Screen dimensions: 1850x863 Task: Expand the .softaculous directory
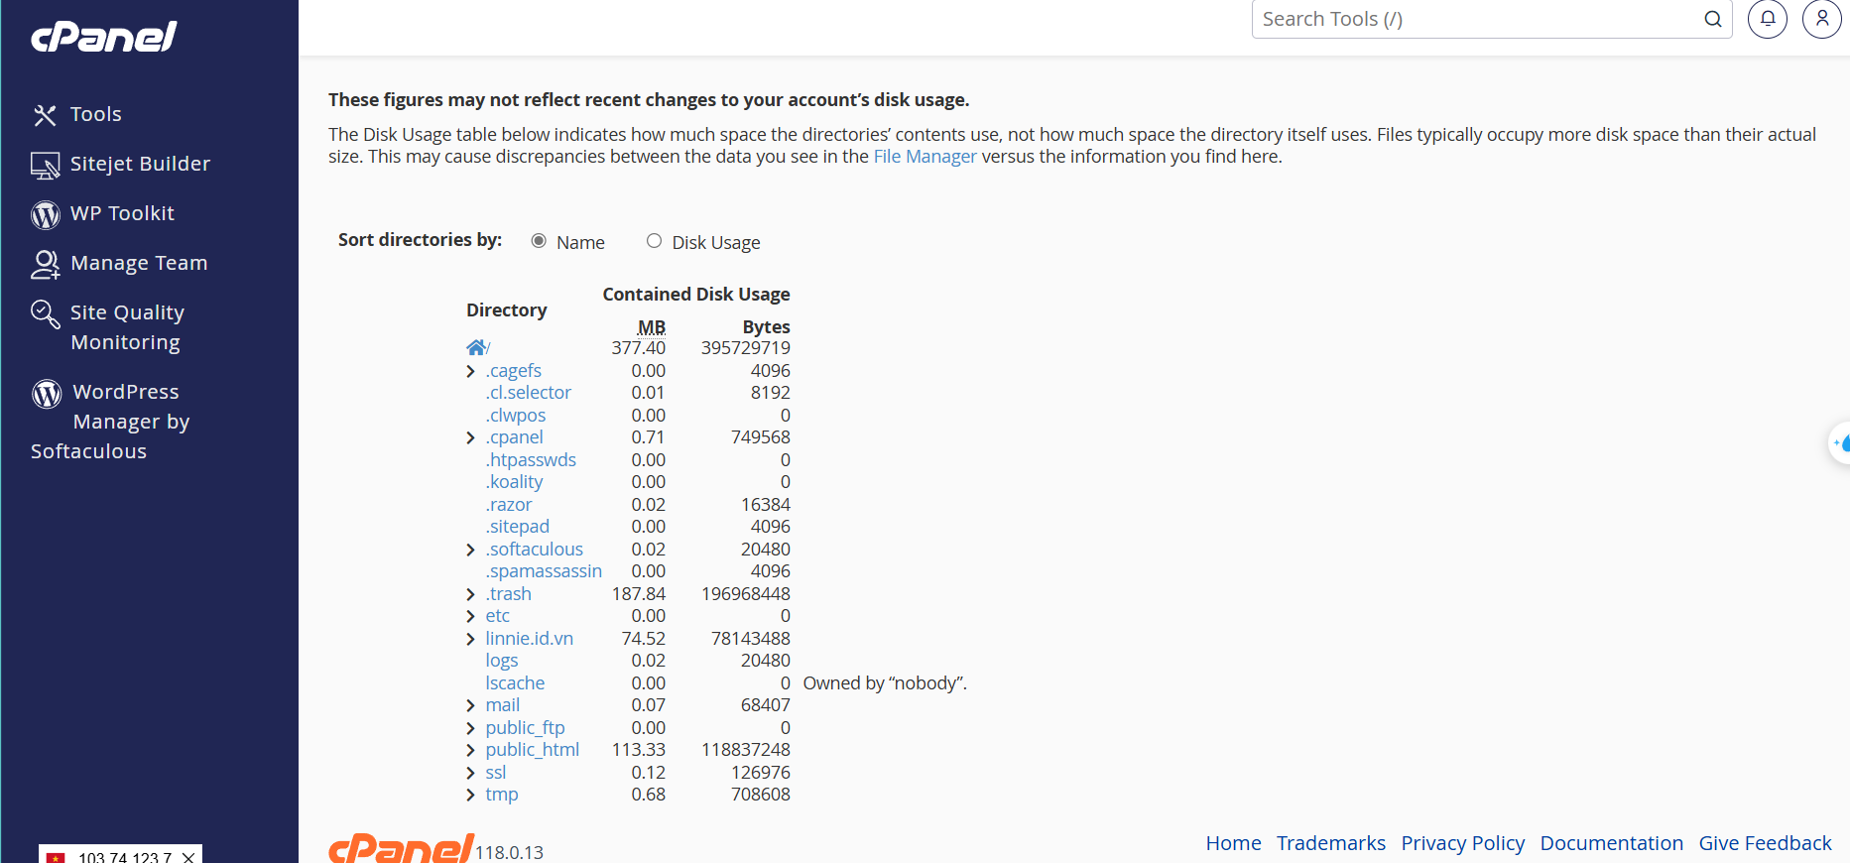point(471,550)
